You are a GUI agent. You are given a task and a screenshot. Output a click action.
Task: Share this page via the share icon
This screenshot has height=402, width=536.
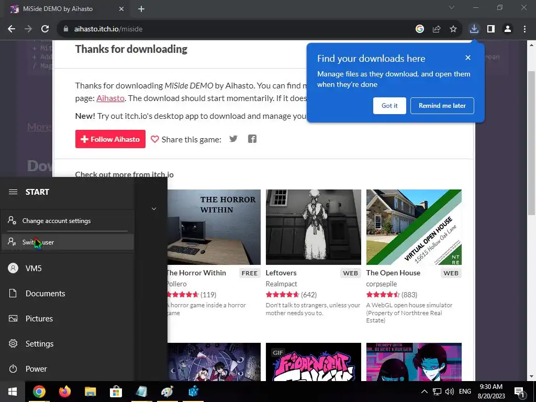point(437,29)
